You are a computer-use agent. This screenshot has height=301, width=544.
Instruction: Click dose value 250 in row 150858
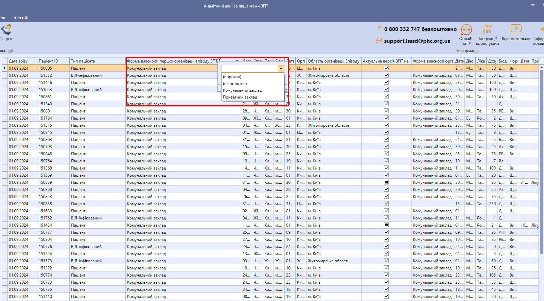pos(492,204)
